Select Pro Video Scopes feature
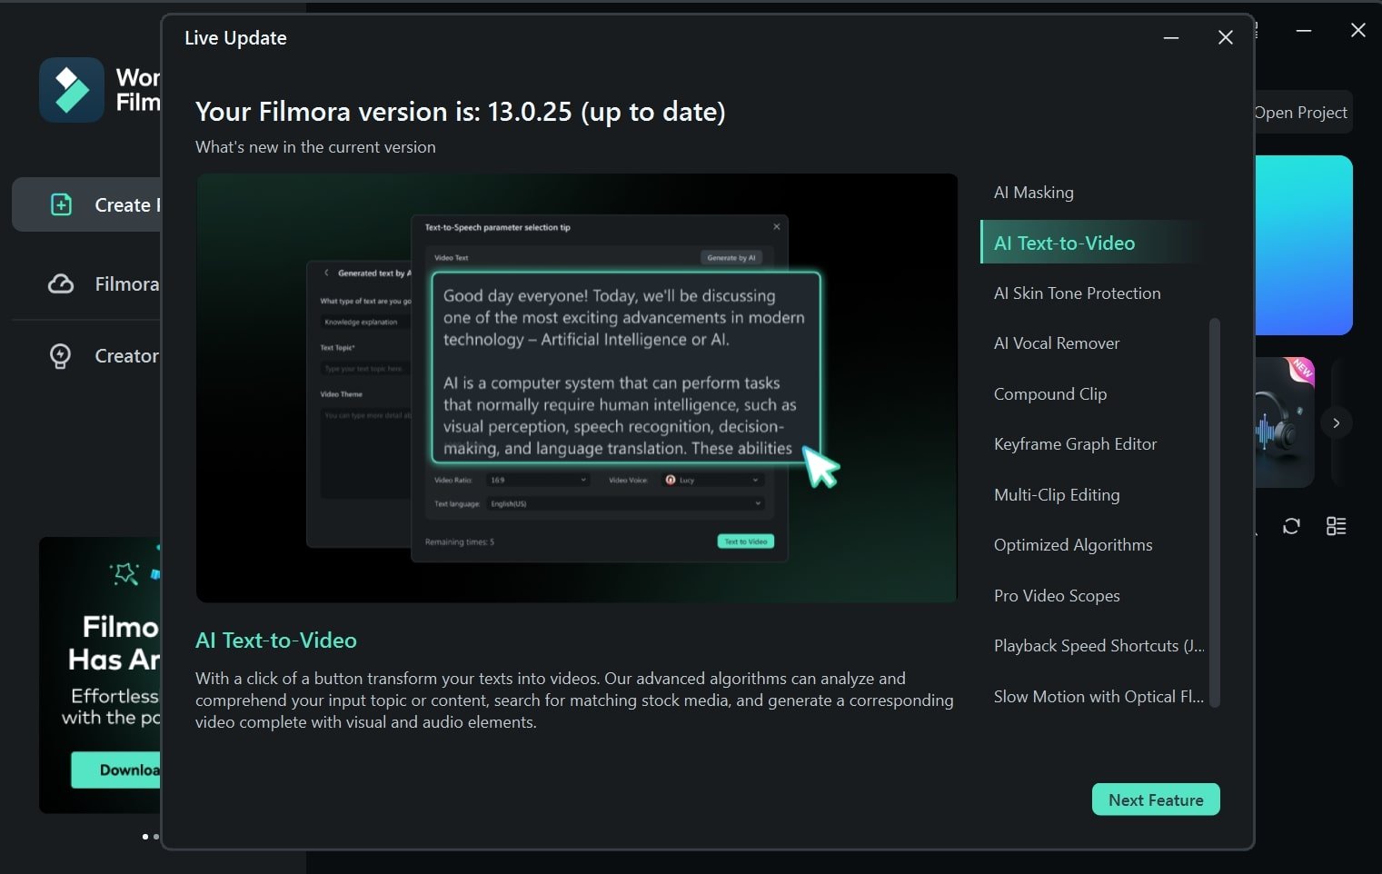Viewport: 1382px width, 874px height. tap(1056, 596)
